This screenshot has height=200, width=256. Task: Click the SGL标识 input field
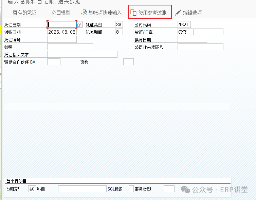click(x=131, y=189)
